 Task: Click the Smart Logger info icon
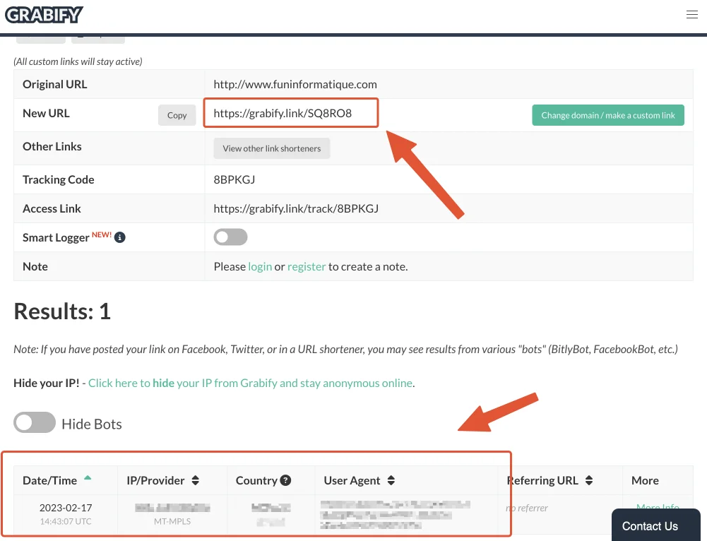pyautogui.click(x=119, y=237)
